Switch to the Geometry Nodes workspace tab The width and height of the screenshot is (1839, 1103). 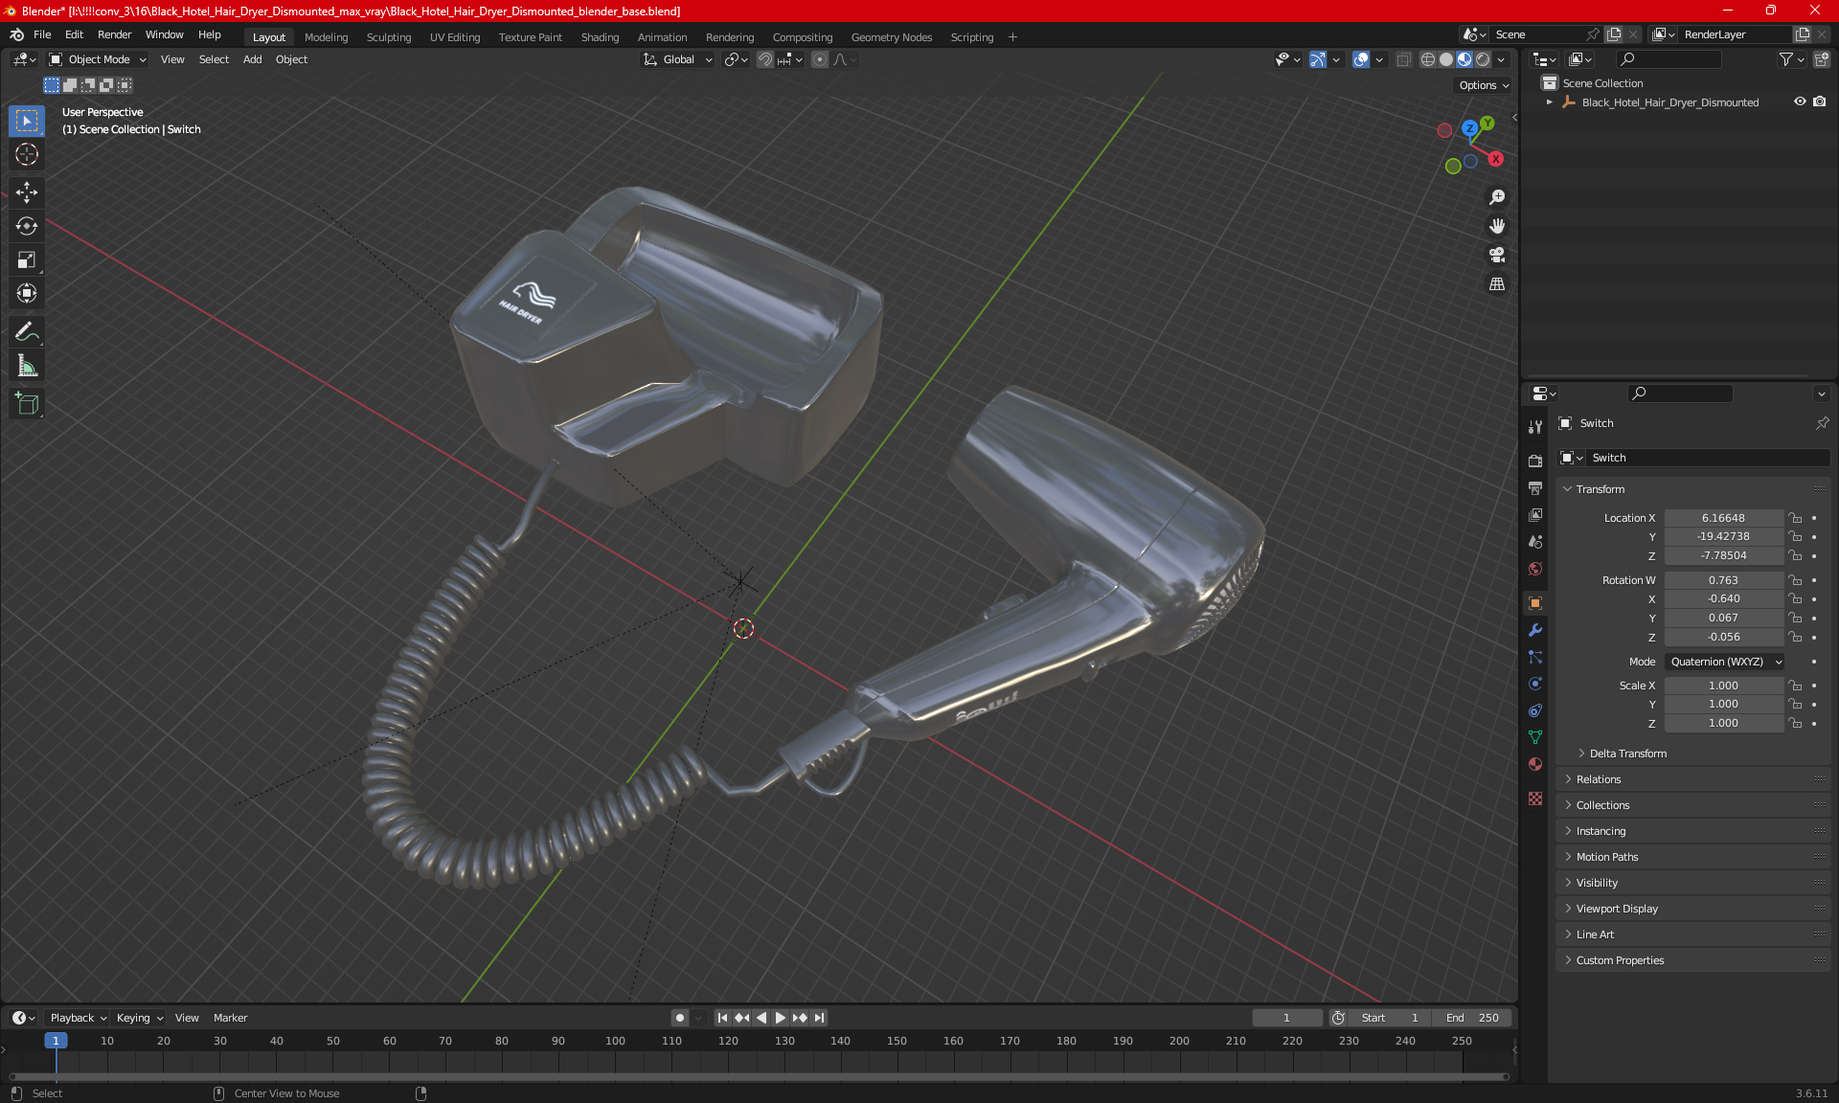pyautogui.click(x=891, y=37)
